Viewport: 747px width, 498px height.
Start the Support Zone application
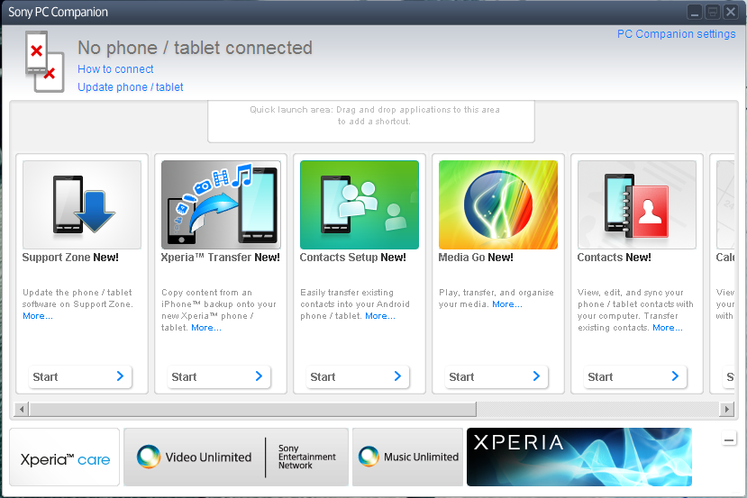(78, 376)
